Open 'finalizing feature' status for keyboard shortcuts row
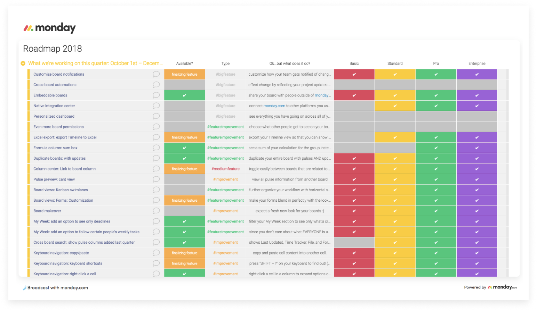Image resolution: width=537 pixels, height=311 pixels. (184, 263)
